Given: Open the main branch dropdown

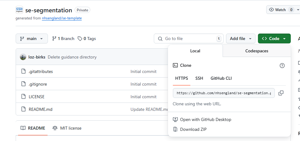Looking at the screenshot, I should pyautogui.click(x=32, y=38).
